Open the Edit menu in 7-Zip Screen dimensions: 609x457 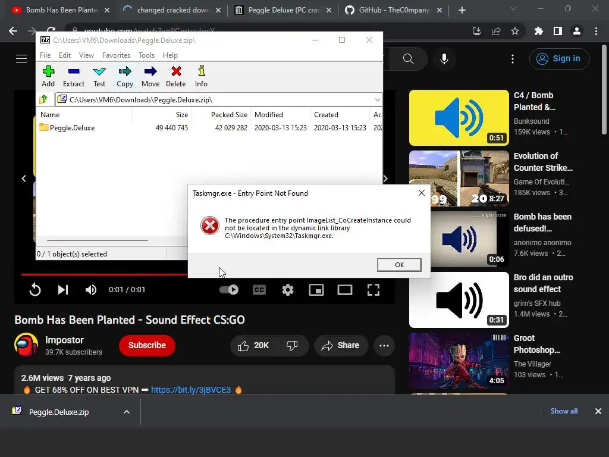64,55
